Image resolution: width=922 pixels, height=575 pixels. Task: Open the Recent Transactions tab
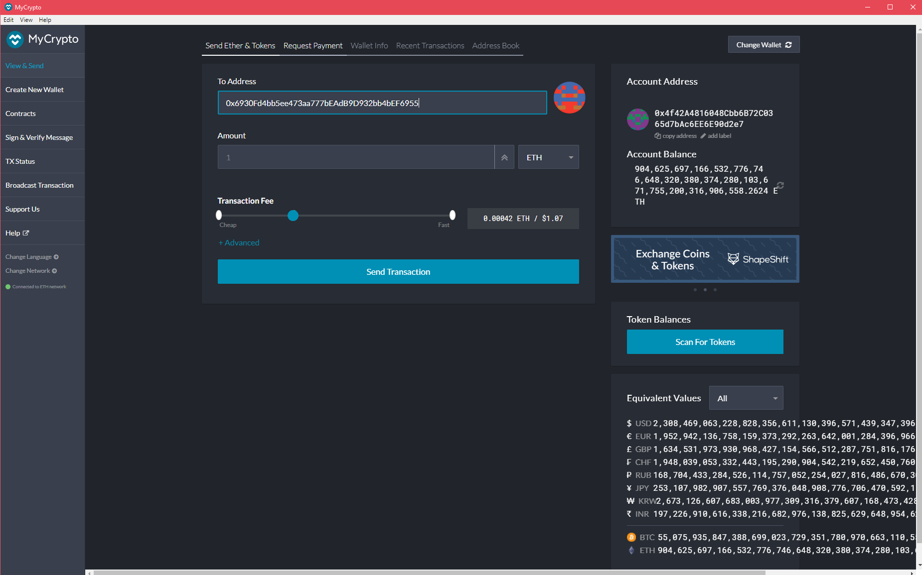(x=430, y=45)
